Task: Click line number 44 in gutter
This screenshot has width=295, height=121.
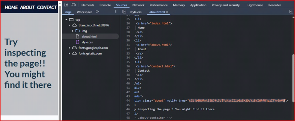Action: tap(128, 101)
